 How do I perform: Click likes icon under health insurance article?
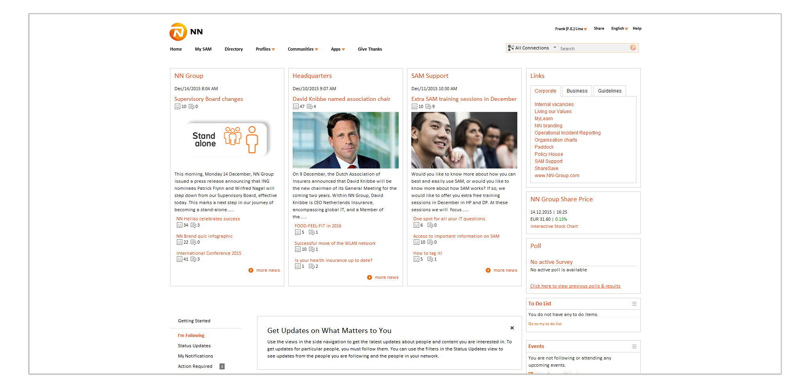(x=298, y=266)
